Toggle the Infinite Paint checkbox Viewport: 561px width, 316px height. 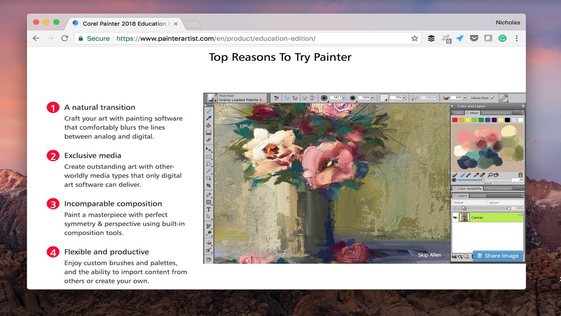pos(492,97)
